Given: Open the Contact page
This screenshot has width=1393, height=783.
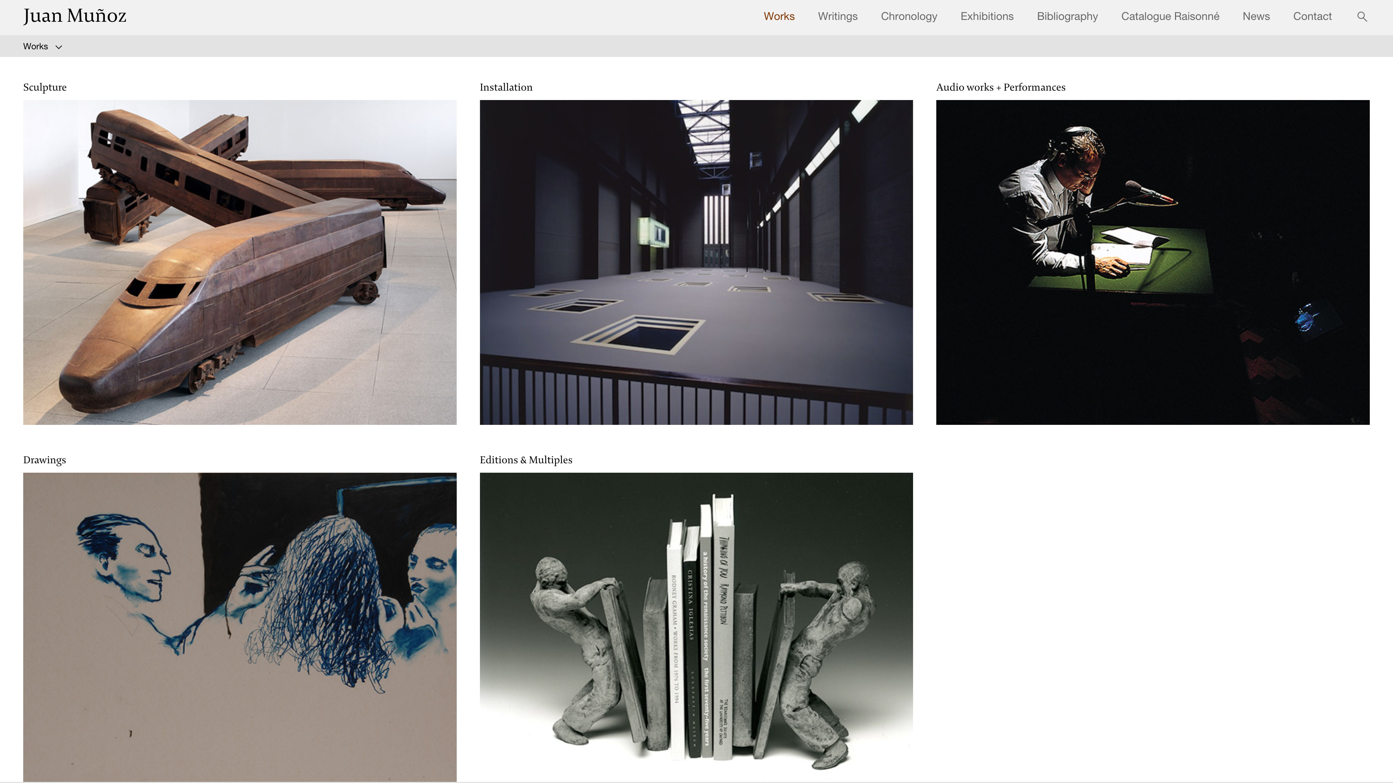Looking at the screenshot, I should 1312,16.
